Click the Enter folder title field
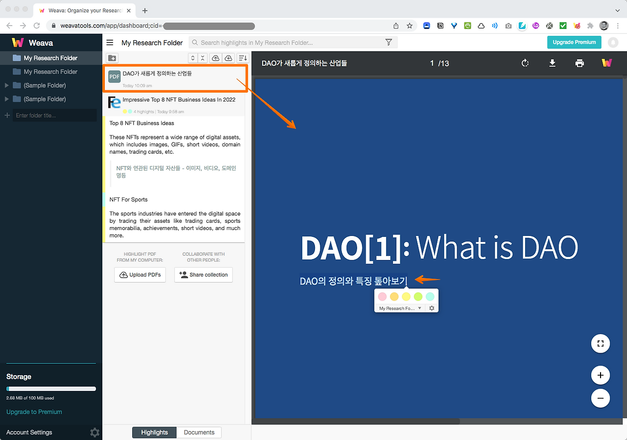The width and height of the screenshot is (627, 440). [x=54, y=115]
